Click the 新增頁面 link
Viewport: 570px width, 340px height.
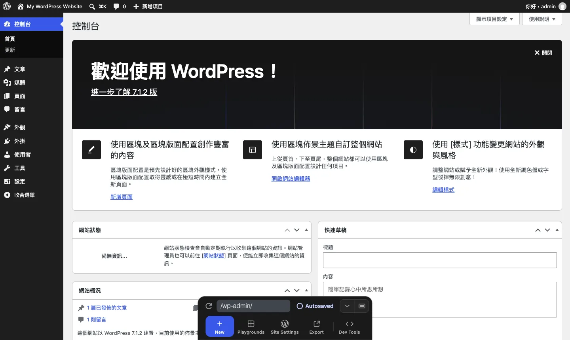tap(122, 197)
